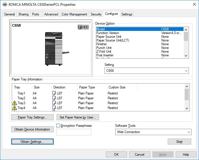This screenshot has height=160, width=199.
Task: Click the warning icon beside Tray3
Action: click(x=15, y=103)
